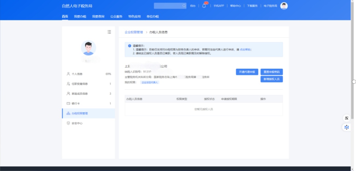Screen dimensions: 356x171
Task: Click the 安全中心 shield icon
Action: pyautogui.click(x=68, y=123)
